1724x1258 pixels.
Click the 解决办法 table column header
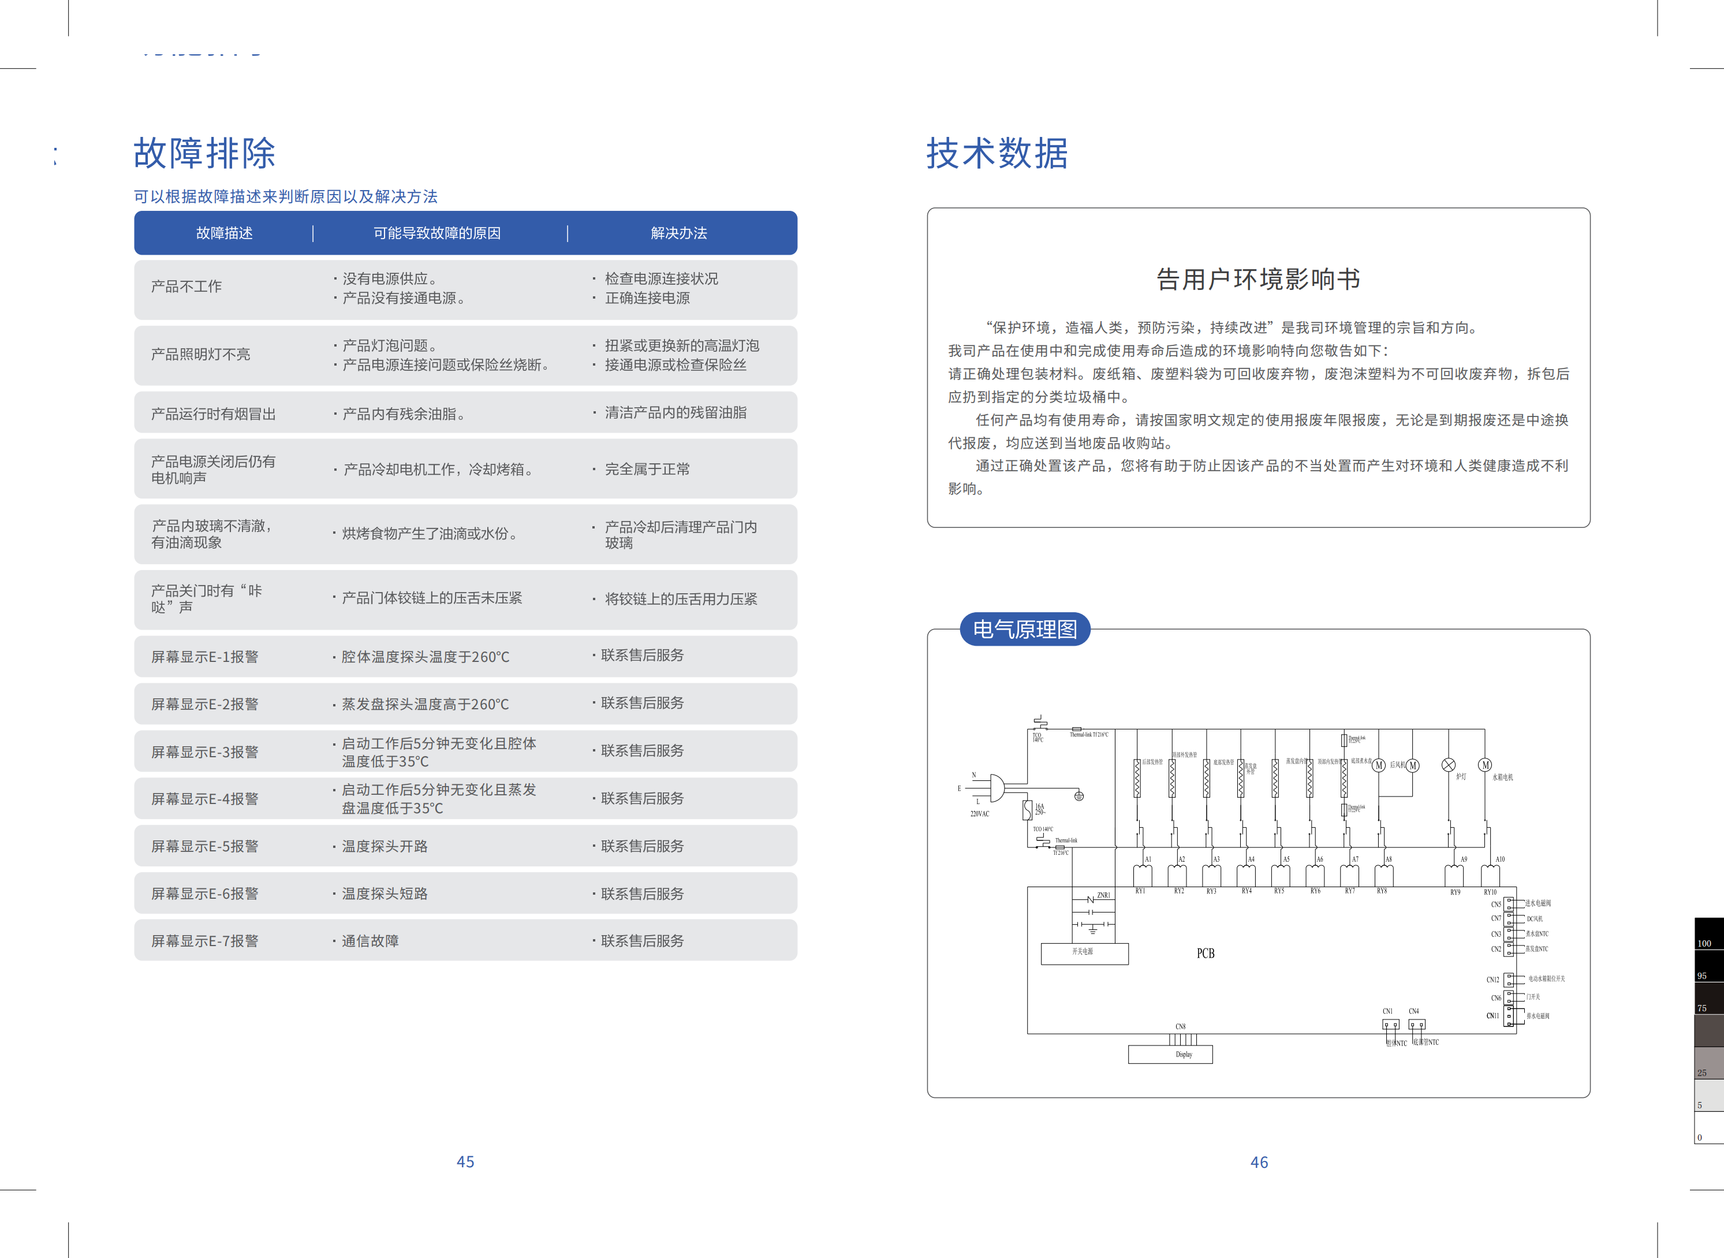point(678,233)
